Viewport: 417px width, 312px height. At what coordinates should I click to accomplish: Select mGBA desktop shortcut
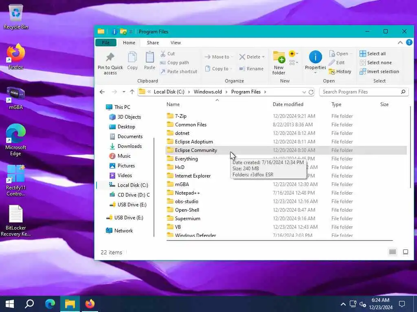[16, 98]
